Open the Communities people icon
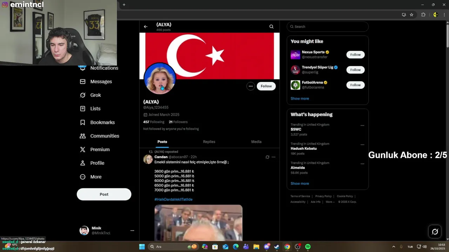The image size is (449, 252). coord(83,136)
